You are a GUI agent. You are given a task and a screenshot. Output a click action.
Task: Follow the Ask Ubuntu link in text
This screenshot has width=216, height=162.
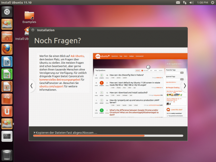tap(77, 56)
